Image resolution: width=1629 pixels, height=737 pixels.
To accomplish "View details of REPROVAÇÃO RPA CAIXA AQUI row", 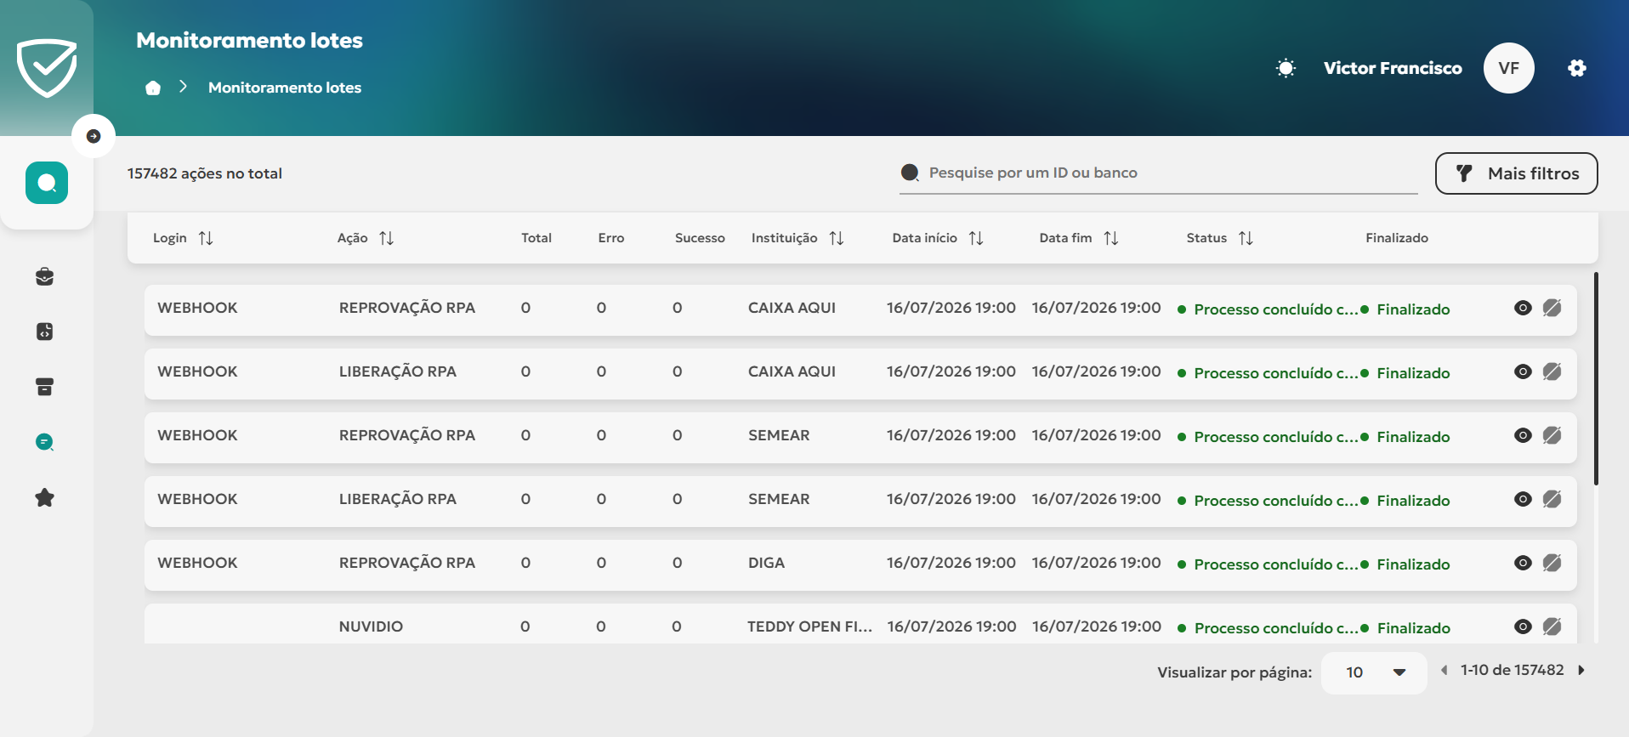I will pyautogui.click(x=1524, y=308).
